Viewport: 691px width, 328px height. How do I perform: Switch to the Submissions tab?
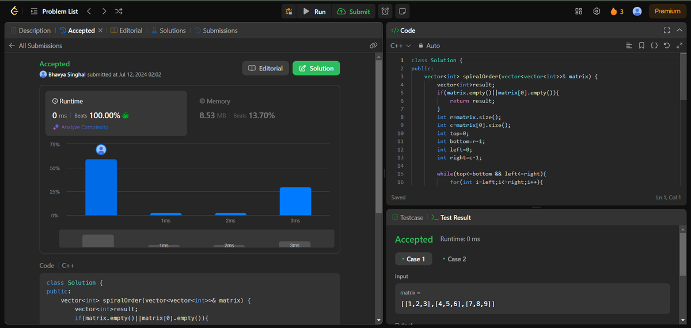216,31
